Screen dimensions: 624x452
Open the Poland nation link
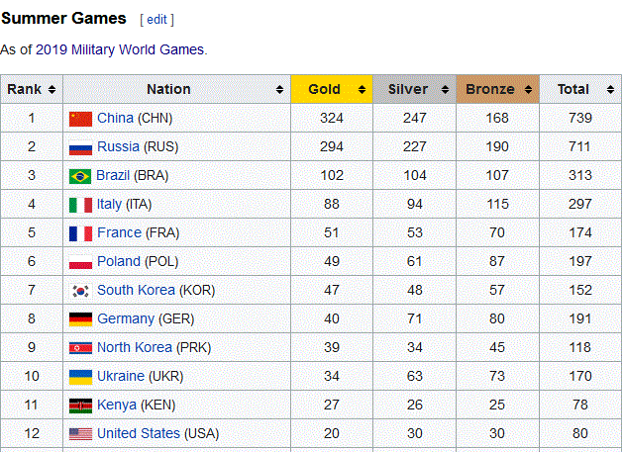119,262
